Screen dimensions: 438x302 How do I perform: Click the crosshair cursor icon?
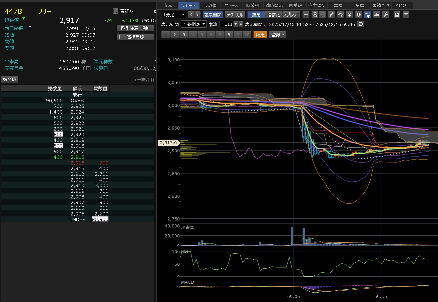click(306, 15)
